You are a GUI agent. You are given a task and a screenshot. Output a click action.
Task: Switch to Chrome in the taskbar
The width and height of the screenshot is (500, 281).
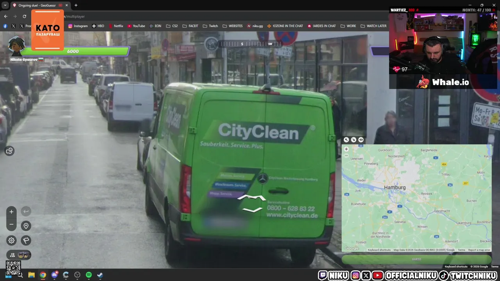click(x=43, y=275)
